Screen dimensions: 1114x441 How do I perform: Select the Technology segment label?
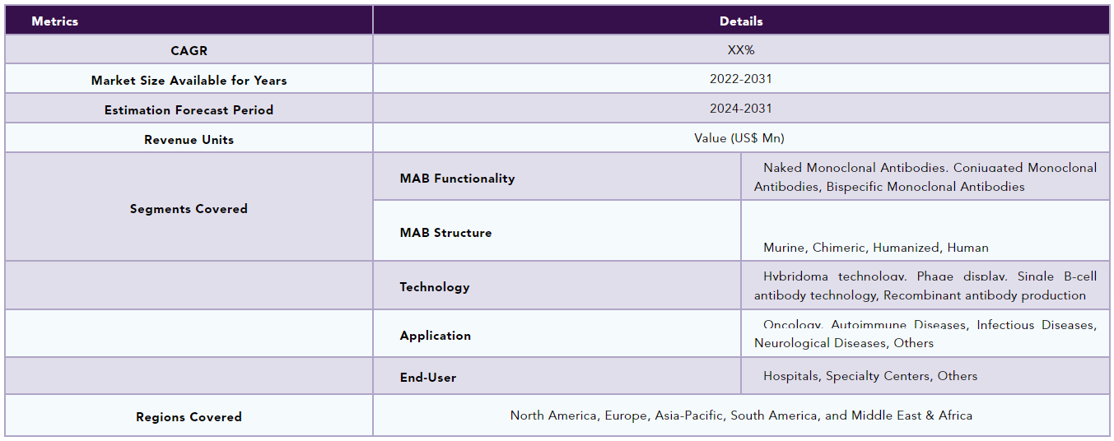(435, 287)
